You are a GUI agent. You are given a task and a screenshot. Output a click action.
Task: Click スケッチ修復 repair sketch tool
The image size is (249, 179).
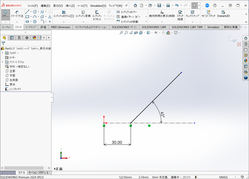pyautogui.click(x=180, y=15)
